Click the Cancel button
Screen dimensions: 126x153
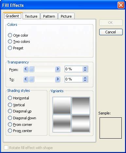[111, 32]
